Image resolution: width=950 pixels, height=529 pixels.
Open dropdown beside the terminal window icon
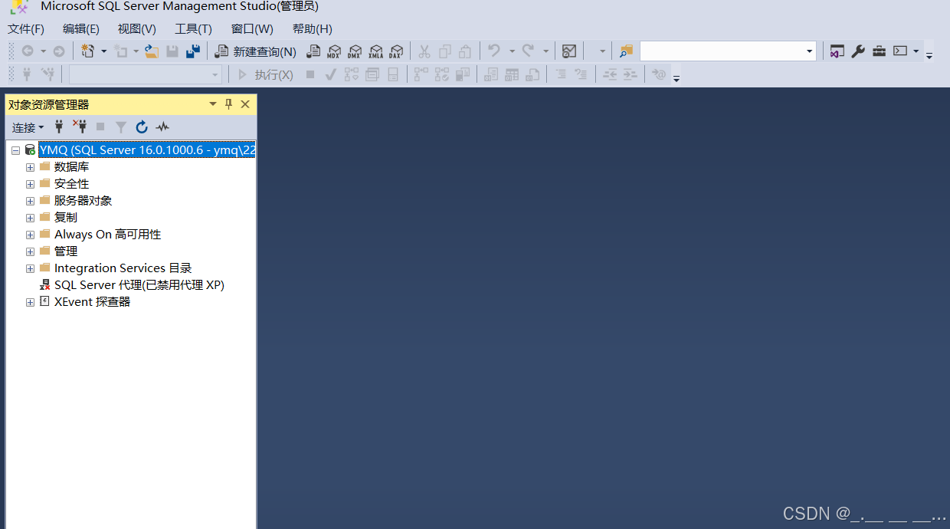pos(916,51)
